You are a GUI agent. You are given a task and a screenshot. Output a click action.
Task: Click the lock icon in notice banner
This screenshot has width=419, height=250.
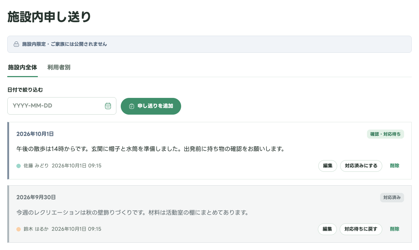(x=16, y=44)
